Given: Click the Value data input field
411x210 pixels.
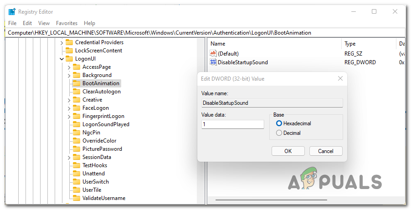Looking at the screenshot, I should [x=233, y=124].
